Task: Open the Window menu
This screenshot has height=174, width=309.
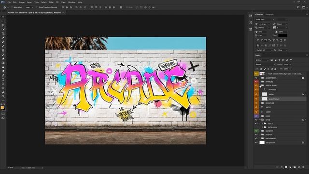Action: [x=71, y=2]
